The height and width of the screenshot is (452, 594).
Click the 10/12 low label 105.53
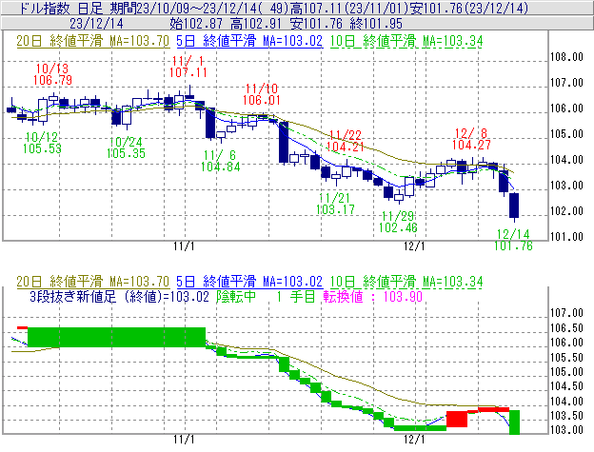(x=43, y=148)
